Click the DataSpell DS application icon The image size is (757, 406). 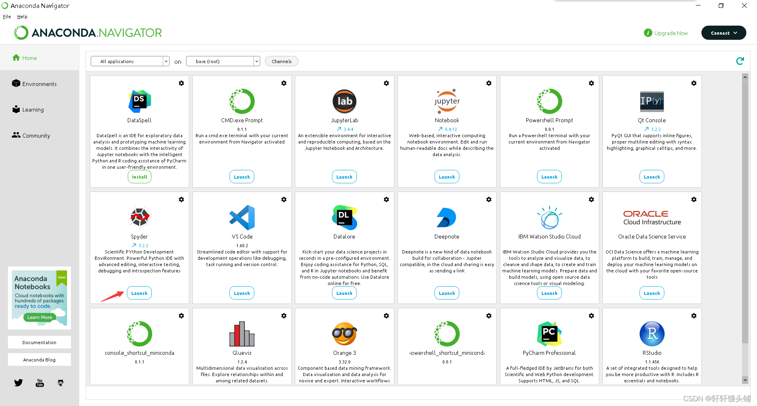click(x=140, y=101)
